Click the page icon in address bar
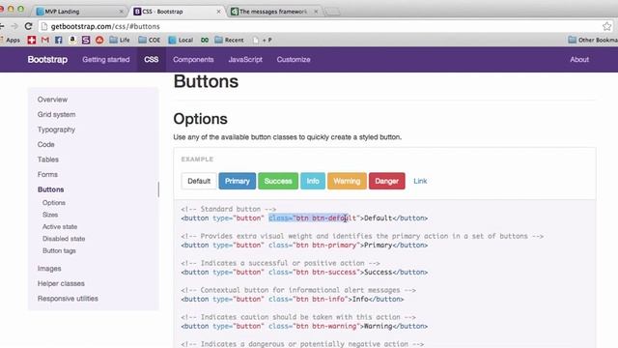 tap(44, 26)
